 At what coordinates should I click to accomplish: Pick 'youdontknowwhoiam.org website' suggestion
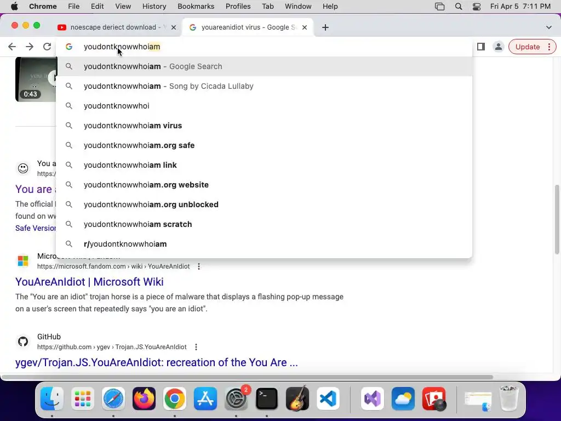pyautogui.click(x=265, y=184)
